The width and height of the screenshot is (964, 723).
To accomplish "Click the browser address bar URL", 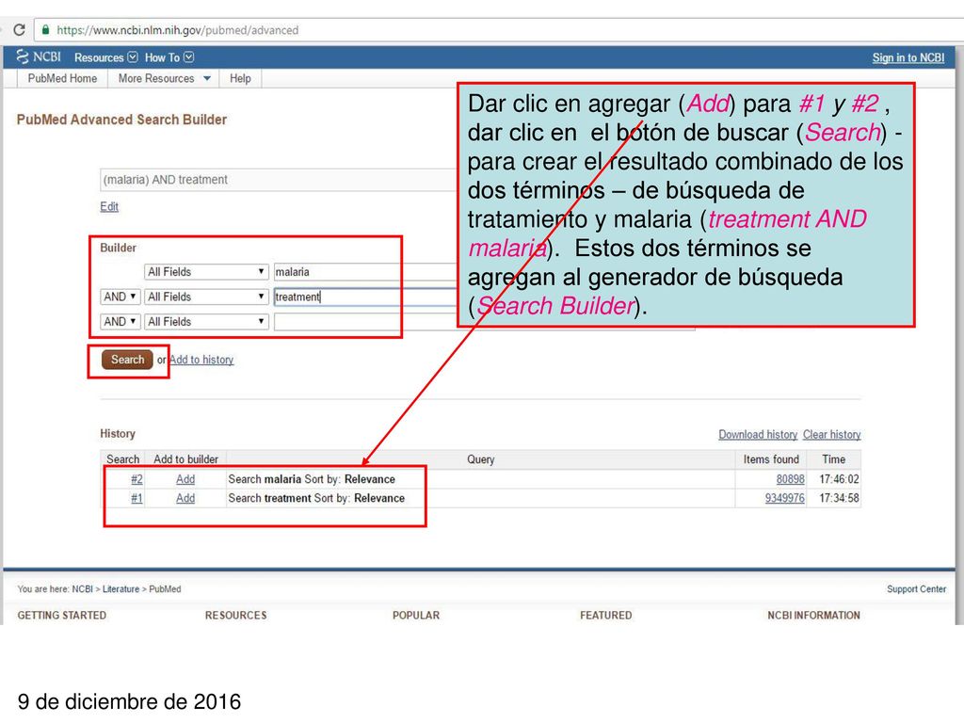I will click(x=178, y=29).
